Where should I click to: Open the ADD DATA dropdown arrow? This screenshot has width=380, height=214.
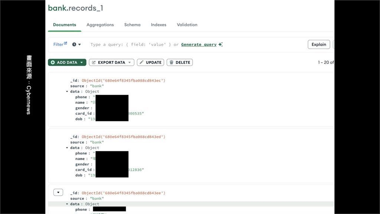pos(82,62)
